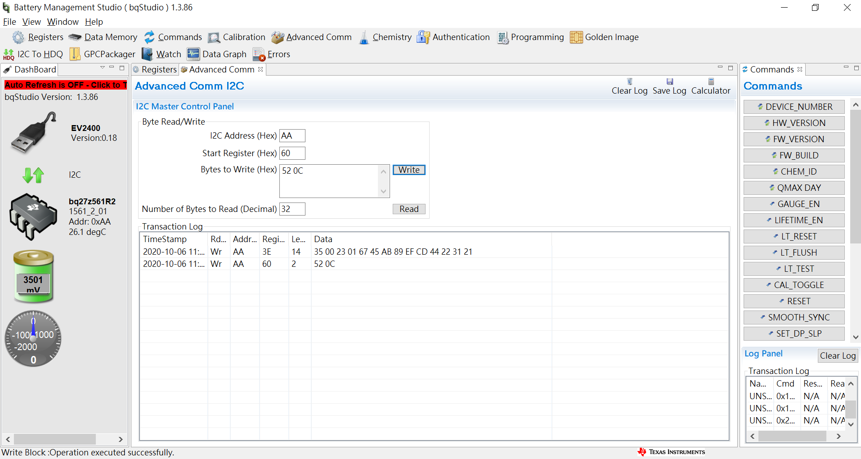
Task: Open Advanced Comm toolbar icon
Action: click(x=278, y=37)
